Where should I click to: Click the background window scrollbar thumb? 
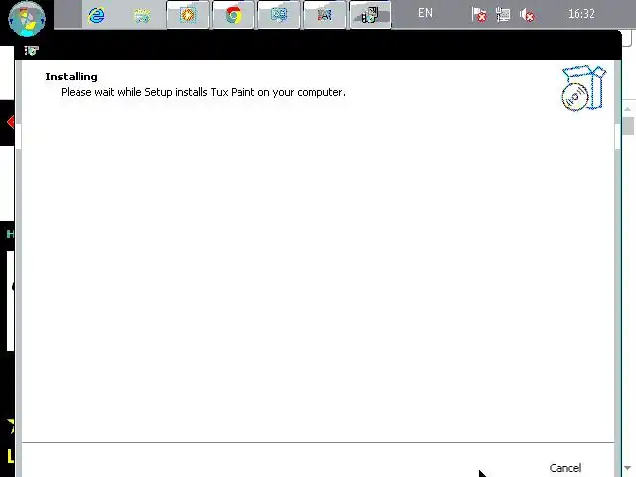[x=628, y=126]
